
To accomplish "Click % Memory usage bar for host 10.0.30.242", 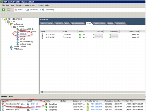I will (x=114, y=38).
